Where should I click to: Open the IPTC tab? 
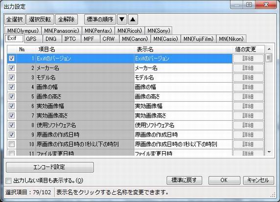pos(71,39)
